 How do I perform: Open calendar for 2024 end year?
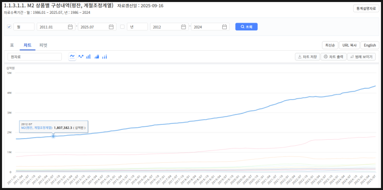tap(224, 27)
